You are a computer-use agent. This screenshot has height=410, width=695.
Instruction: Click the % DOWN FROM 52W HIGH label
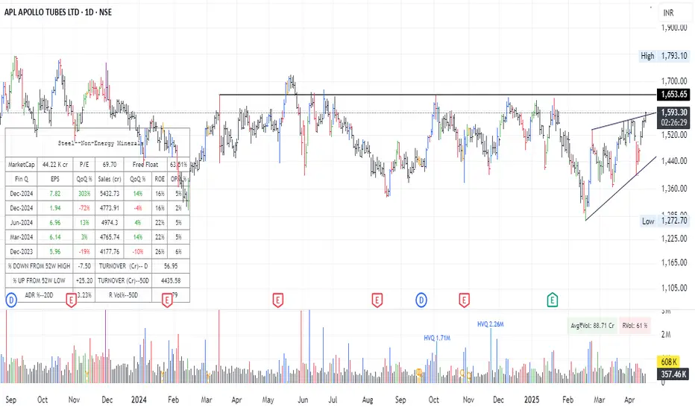pyautogui.click(x=39, y=266)
